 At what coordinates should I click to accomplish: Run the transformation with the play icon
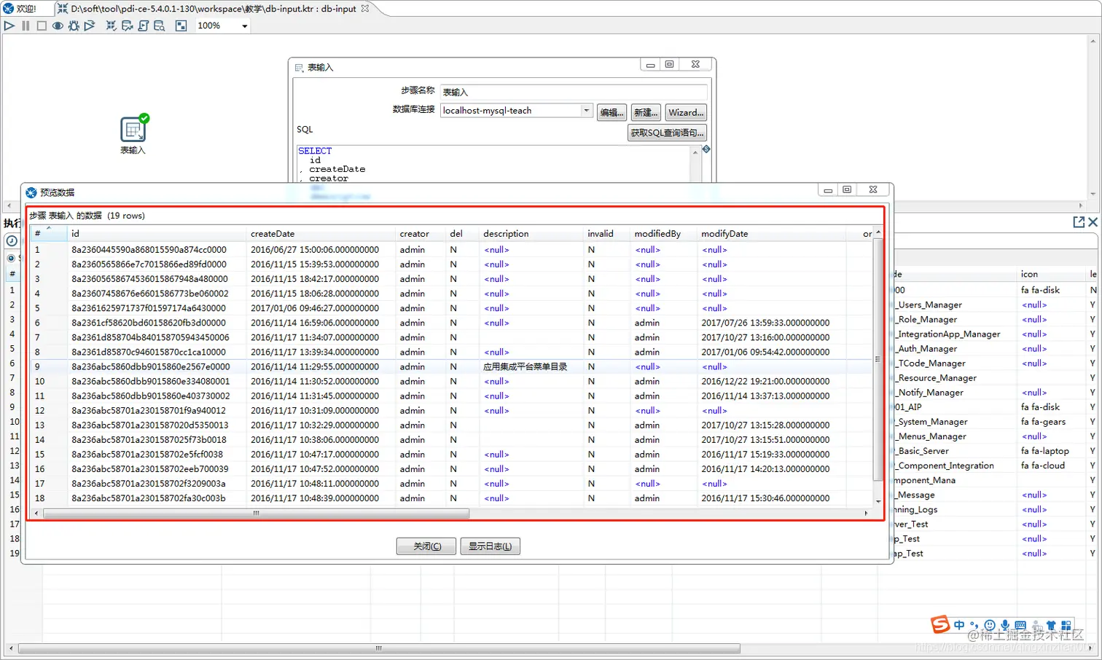coord(9,25)
